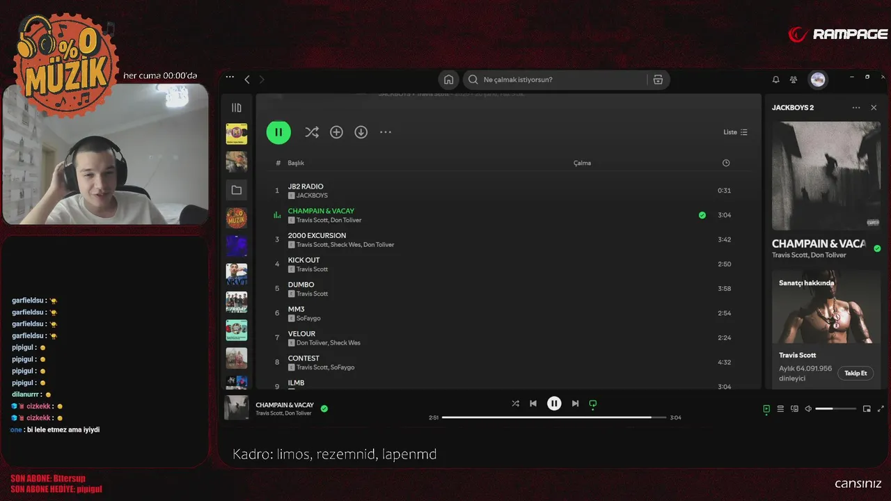Toggle shuffle in the bottom player bar
Viewport: 891px width, 501px height.
click(515, 404)
